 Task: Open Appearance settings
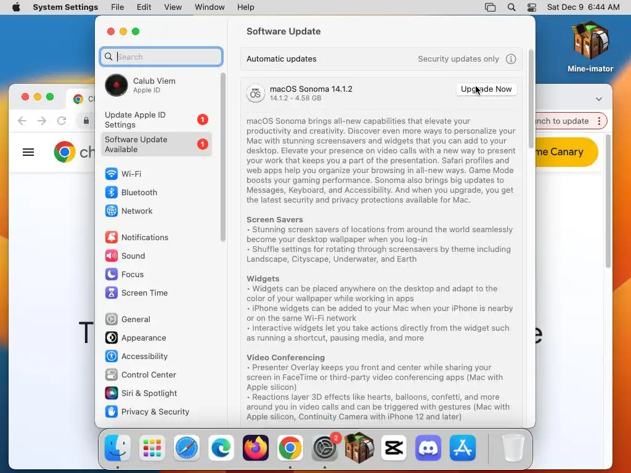point(157,338)
